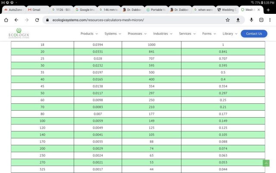This screenshot has width=276, height=173.
Task: Select the 0.0041 cell
Action: tap(98, 135)
